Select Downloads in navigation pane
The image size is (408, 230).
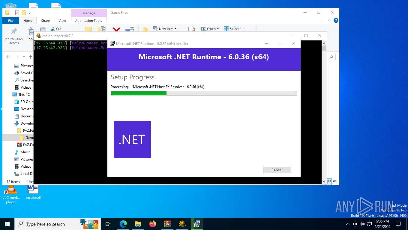coord(24,123)
